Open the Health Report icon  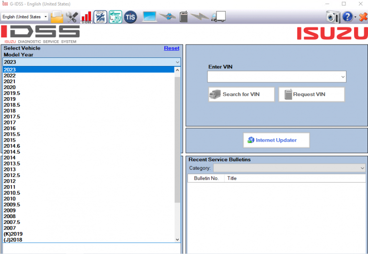[101, 17]
